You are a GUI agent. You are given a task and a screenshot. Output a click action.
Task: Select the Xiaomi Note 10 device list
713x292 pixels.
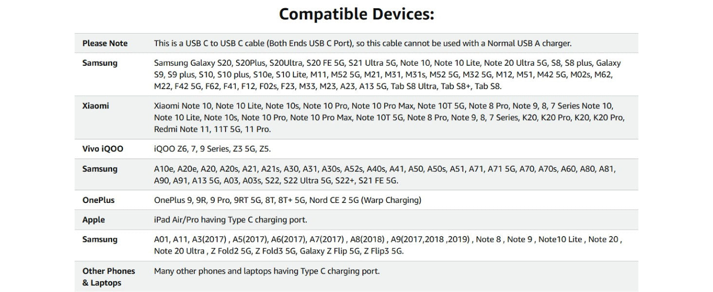pos(389,117)
